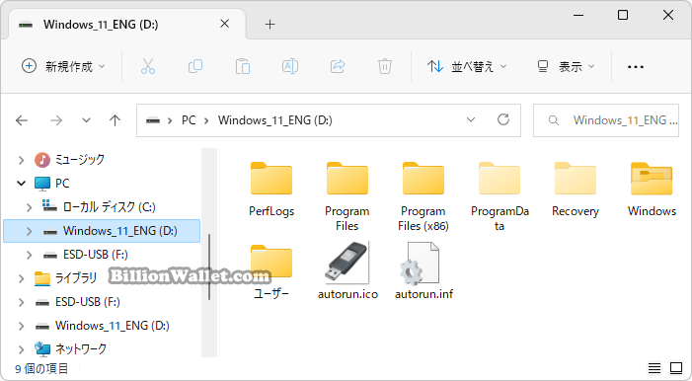692x381 pixels.
Task: Select the ProgramData folder
Action: point(500,196)
